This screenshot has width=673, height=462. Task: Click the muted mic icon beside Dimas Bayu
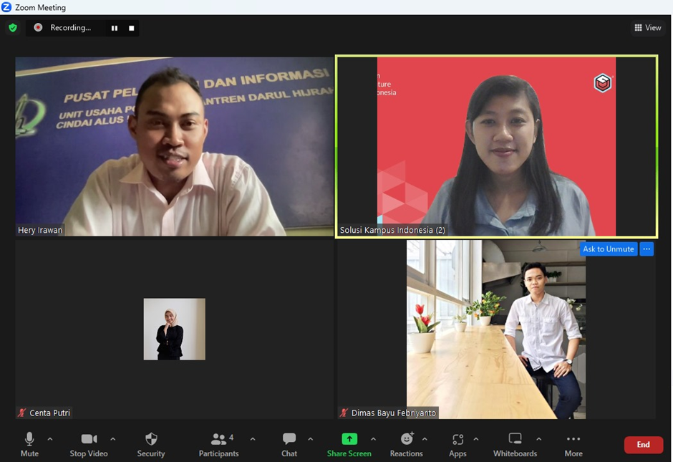[x=344, y=413]
